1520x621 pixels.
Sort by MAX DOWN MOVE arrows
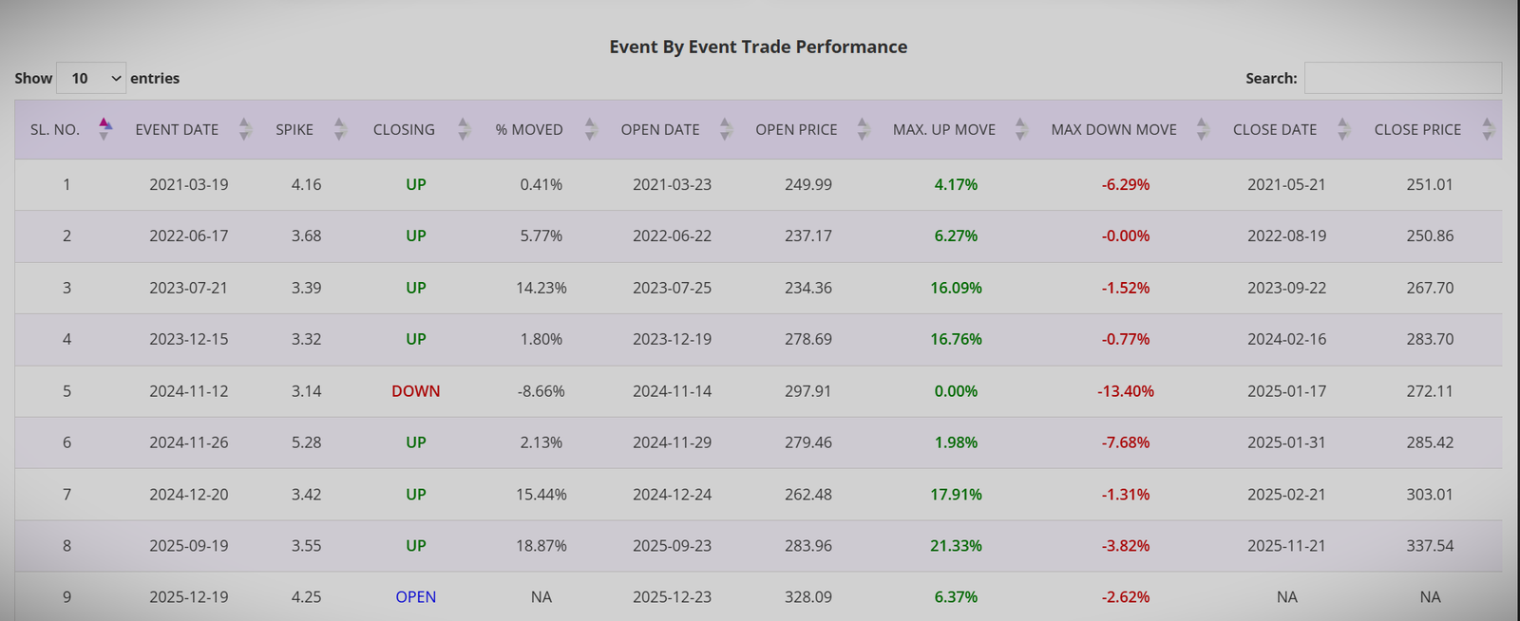coord(1202,129)
